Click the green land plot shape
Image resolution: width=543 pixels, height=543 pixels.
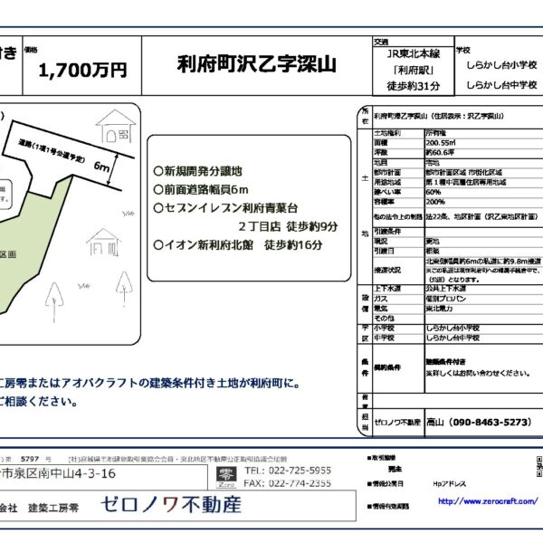pyautogui.click(x=31, y=244)
